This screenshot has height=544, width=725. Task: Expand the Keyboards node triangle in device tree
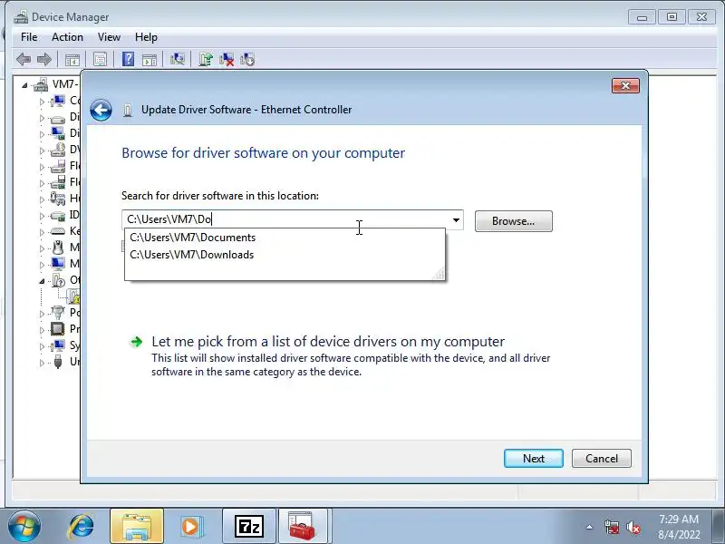pyautogui.click(x=42, y=232)
